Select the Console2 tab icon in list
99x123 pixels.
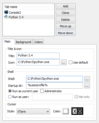coord(6,12)
